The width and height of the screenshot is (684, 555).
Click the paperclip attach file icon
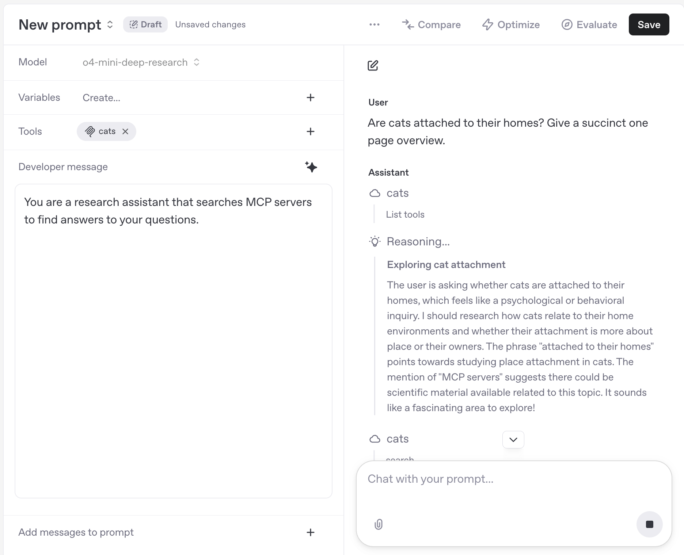click(379, 524)
